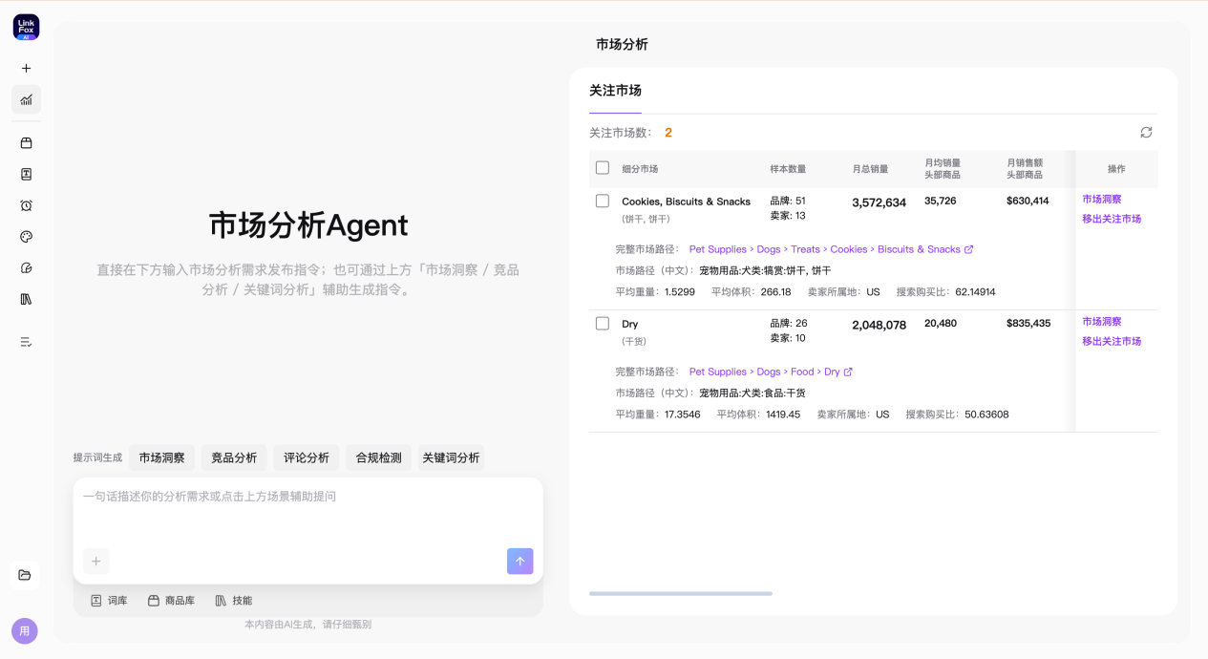Image resolution: width=1208 pixels, height=659 pixels.
Task: Click the 细分市场 column header
Action: tap(640, 169)
